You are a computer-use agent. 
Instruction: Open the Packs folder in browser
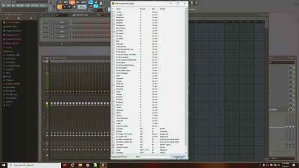[x=7, y=77]
